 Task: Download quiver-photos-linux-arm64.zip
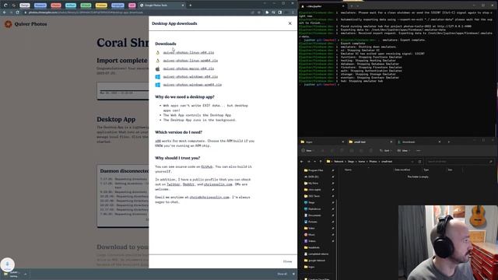[x=190, y=61]
